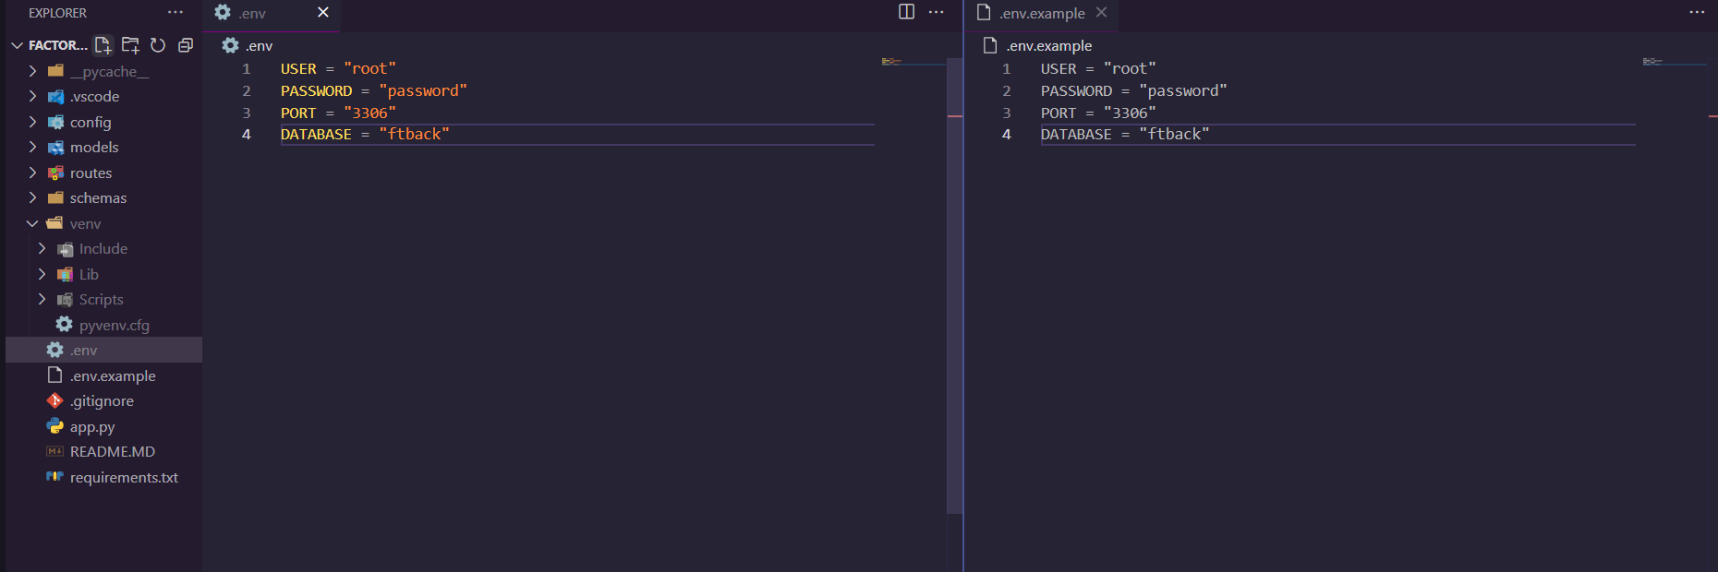
Task: Click the .env.example breadcrumb file icon
Action: click(990, 45)
